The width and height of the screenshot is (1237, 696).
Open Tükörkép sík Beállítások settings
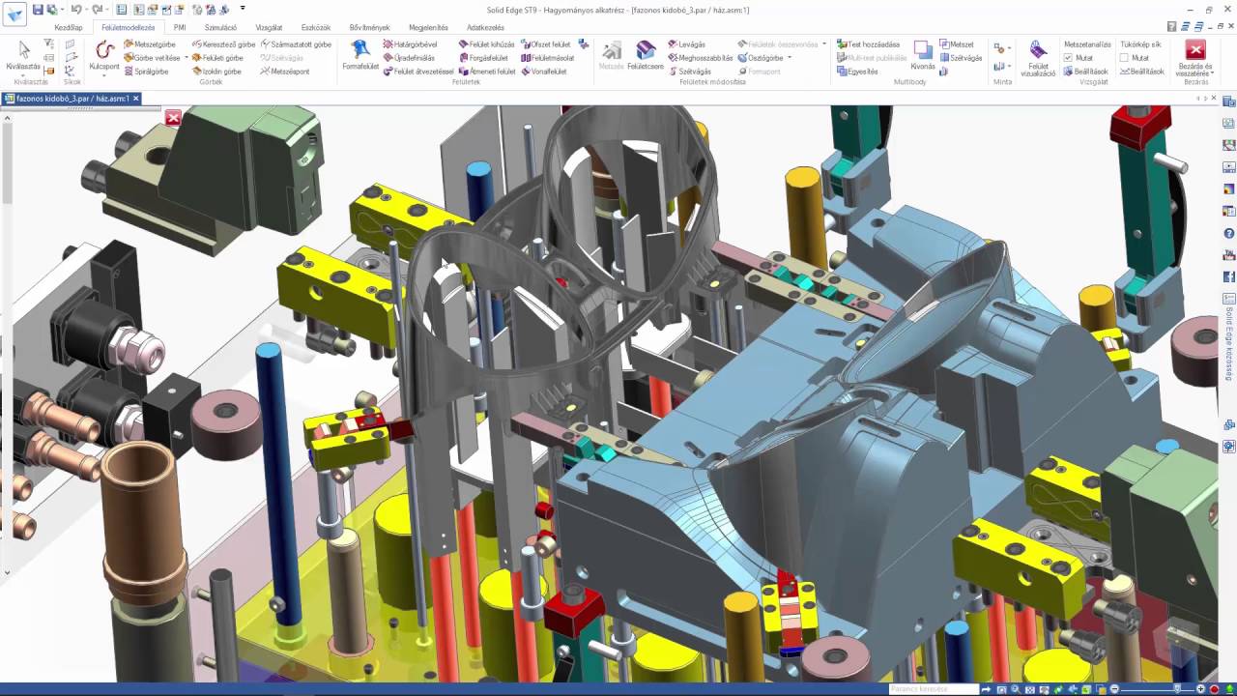(x=1141, y=72)
